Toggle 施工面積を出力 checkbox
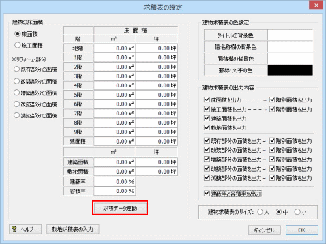Image resolution: width=326 pixels, height=244 pixels. [207, 109]
